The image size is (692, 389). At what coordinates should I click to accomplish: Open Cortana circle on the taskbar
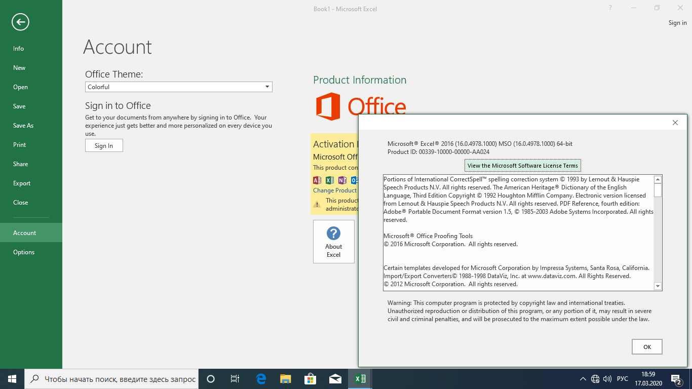[211, 379]
